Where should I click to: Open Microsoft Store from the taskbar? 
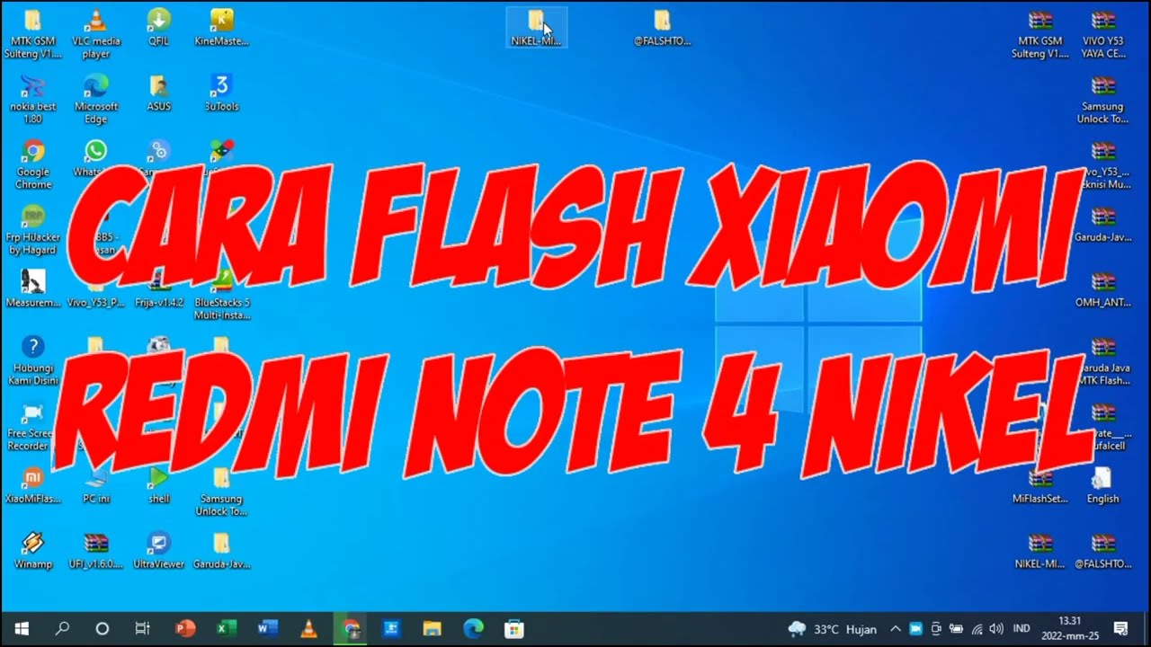pos(514,629)
